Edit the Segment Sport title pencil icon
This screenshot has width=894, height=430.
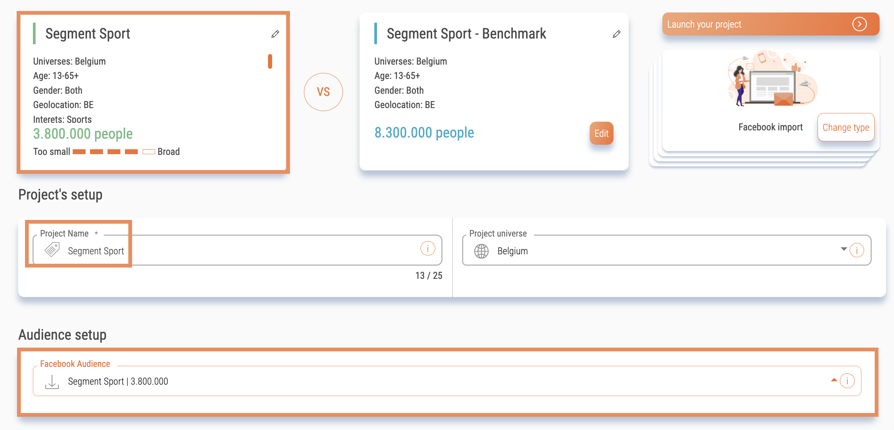click(x=275, y=34)
